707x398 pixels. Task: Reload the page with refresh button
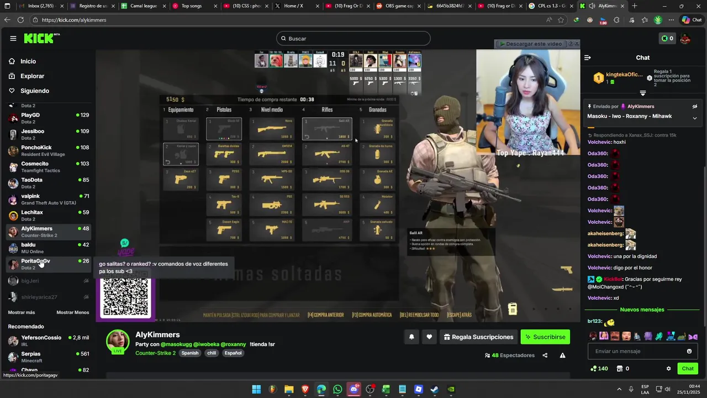(x=20, y=20)
